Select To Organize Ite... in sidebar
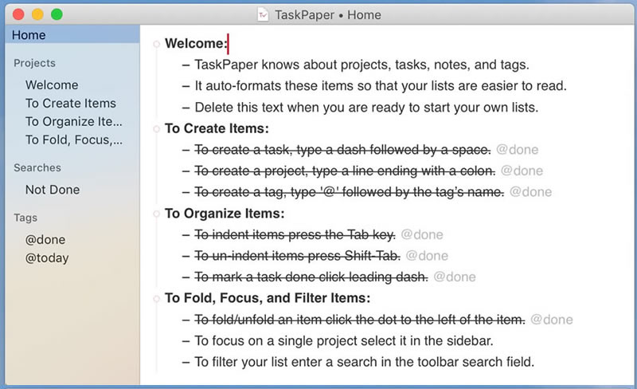This screenshot has height=389, width=637. (73, 122)
